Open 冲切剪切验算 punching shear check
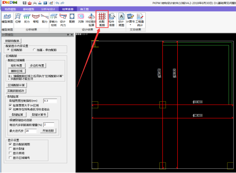 pyautogui.click(x=91, y=20)
